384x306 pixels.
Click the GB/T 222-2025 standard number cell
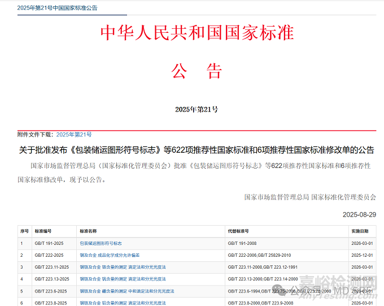pyautogui.click(x=49, y=255)
